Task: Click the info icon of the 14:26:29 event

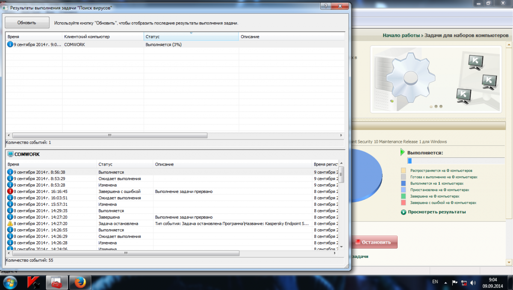Action: pyautogui.click(x=10, y=236)
